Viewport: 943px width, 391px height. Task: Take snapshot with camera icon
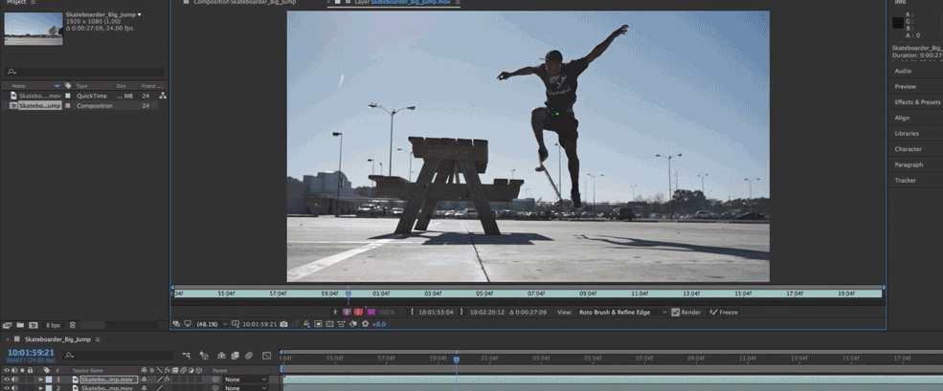(283, 324)
